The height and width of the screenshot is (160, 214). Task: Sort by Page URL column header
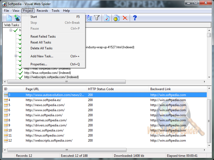(55, 89)
